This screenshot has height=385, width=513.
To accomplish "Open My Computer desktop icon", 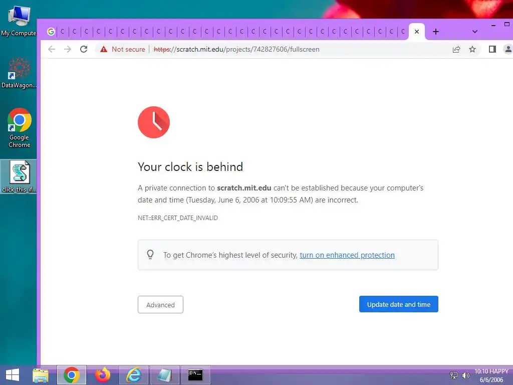I will 19,21.
